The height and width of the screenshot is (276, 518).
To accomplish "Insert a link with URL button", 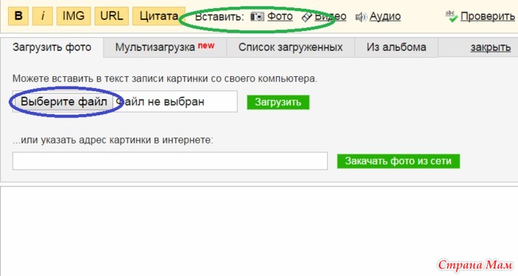I will (x=112, y=16).
